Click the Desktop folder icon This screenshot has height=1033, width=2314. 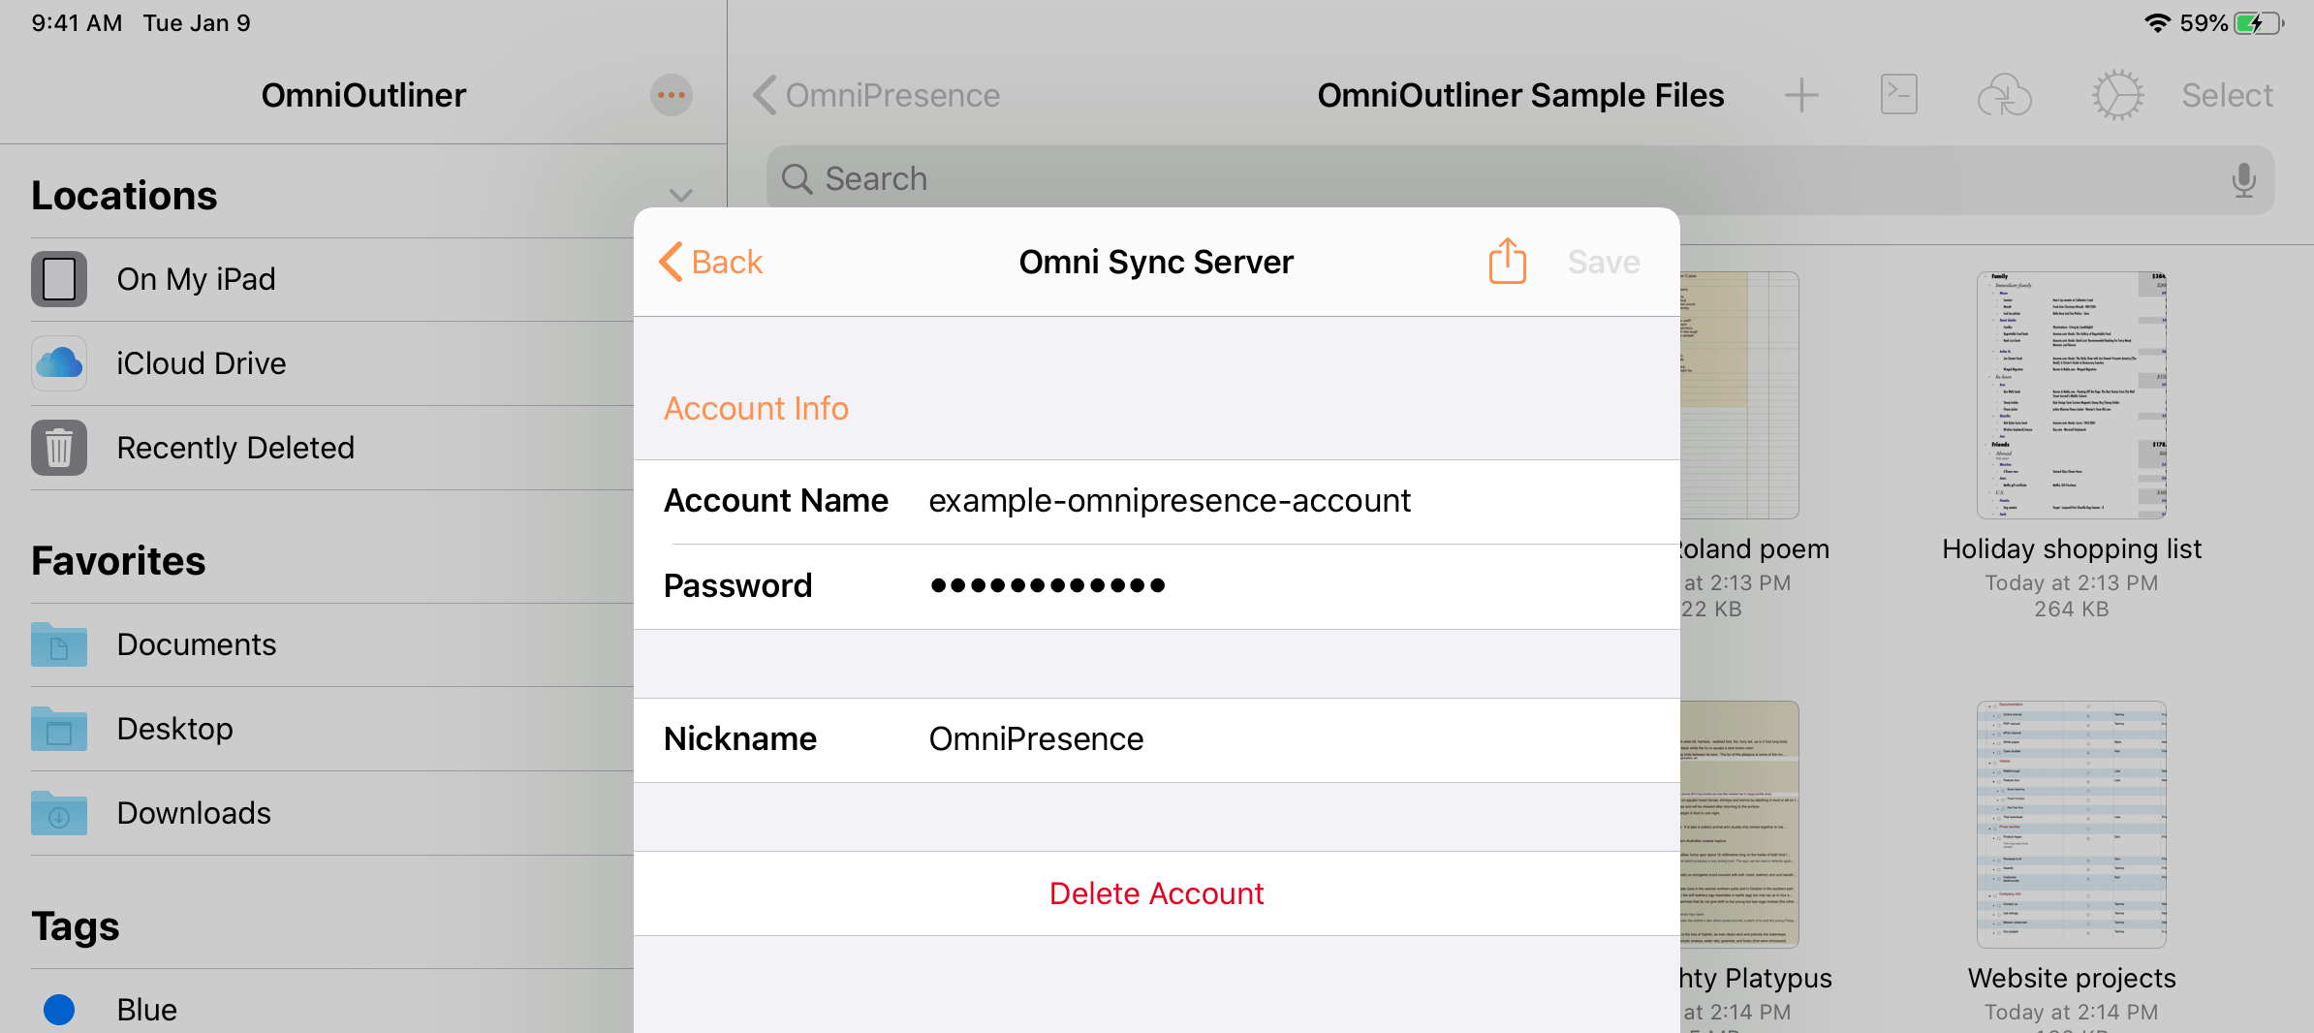coord(59,729)
